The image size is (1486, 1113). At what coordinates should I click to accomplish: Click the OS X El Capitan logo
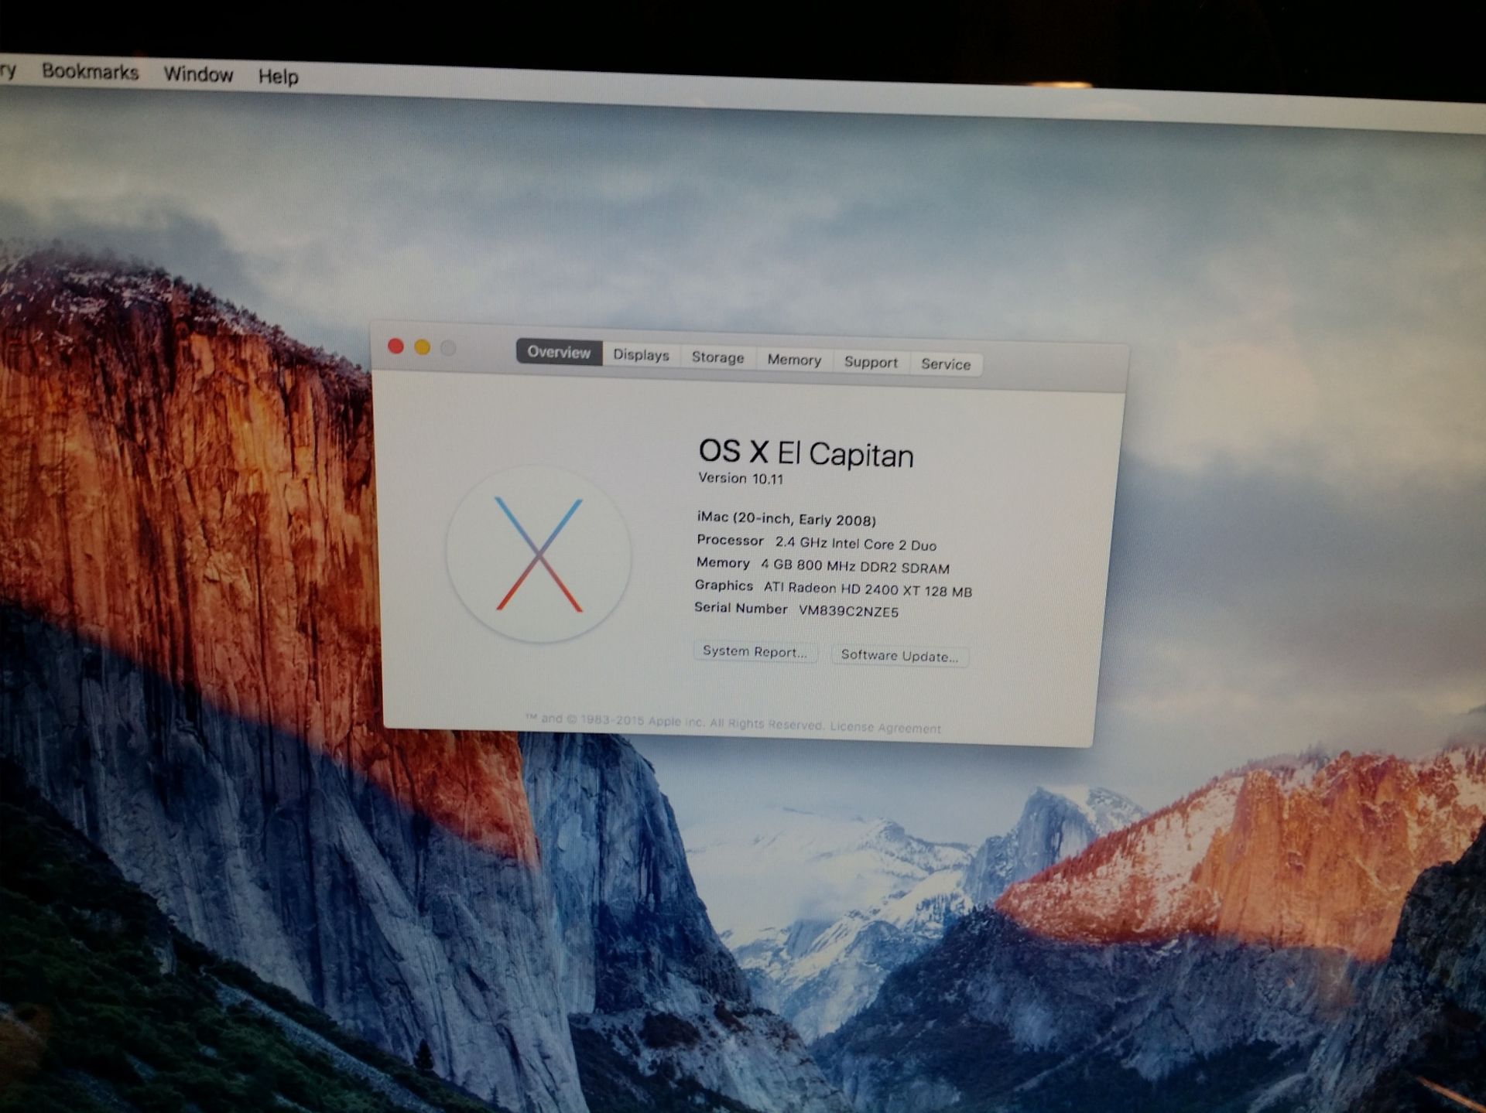[539, 554]
